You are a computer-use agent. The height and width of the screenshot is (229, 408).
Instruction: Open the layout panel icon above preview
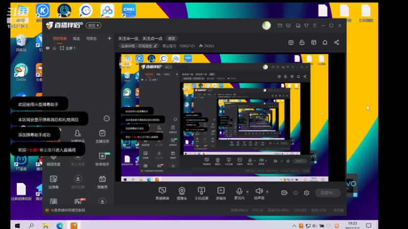[314, 42]
